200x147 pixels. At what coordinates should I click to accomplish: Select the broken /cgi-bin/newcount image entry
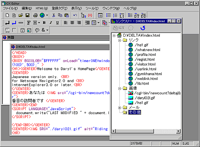pyautogui.click(x=157, y=93)
